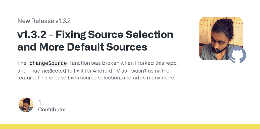Screen dimensions: 260x129
Task: Click the "New Release v1.3.2" label
Action: (44, 21)
